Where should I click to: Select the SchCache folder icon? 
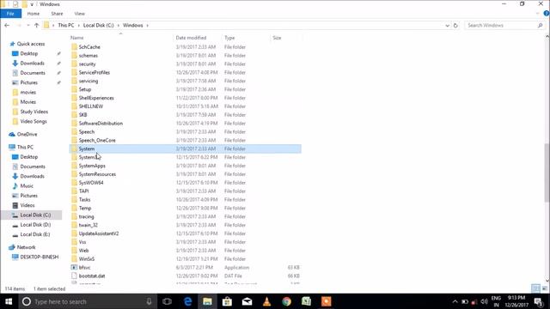[x=74, y=46]
